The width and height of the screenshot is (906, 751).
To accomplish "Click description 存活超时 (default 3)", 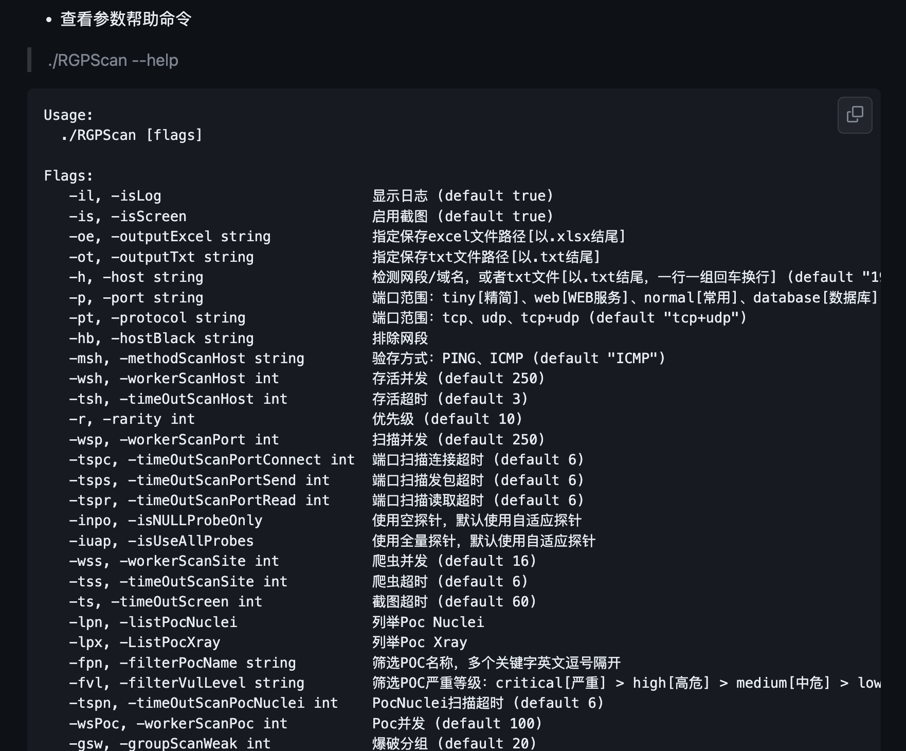I will pos(450,399).
